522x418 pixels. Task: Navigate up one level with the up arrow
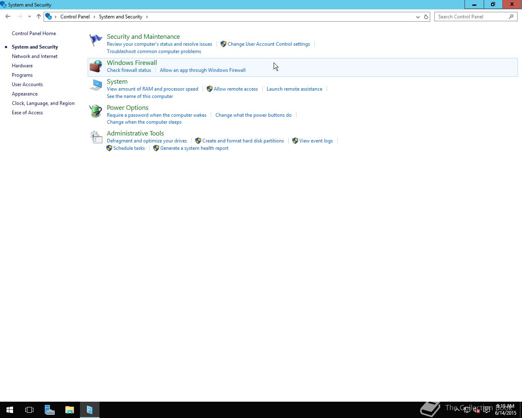point(39,17)
